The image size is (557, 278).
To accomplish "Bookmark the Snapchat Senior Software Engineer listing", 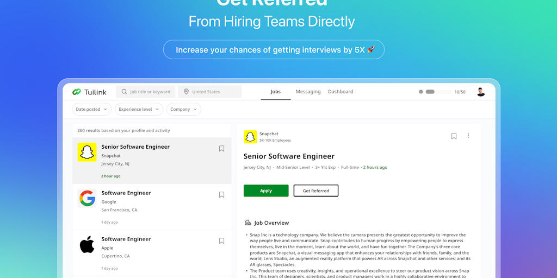I will point(222,149).
